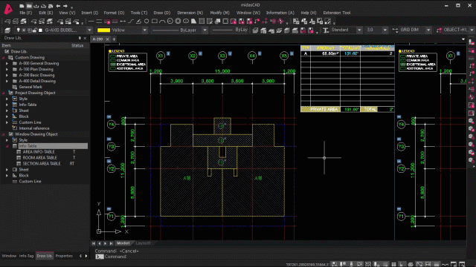Select the Line draw tool
This screenshot has width=476, height=267.
[x=91, y=22]
